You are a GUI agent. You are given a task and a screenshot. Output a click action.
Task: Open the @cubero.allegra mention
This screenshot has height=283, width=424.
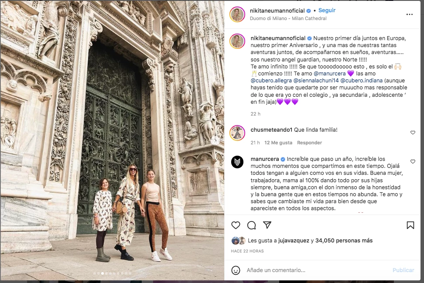click(x=271, y=81)
